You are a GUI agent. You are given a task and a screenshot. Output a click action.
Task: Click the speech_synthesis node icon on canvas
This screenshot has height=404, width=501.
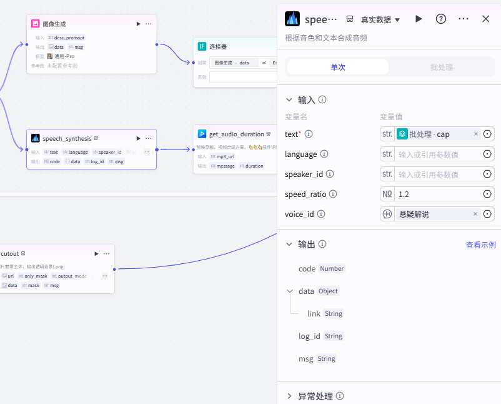(36, 138)
